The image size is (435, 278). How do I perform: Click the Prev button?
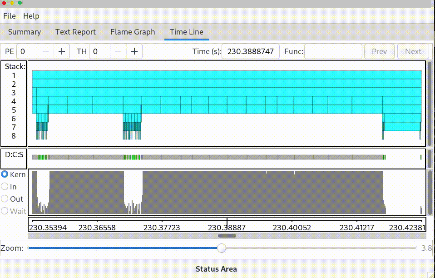(379, 51)
